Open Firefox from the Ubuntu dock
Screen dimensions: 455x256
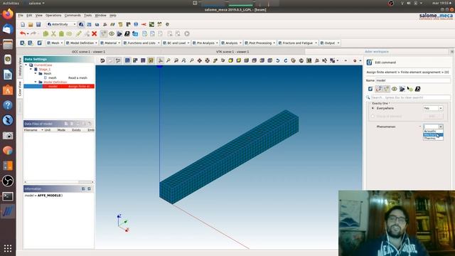coord(8,14)
